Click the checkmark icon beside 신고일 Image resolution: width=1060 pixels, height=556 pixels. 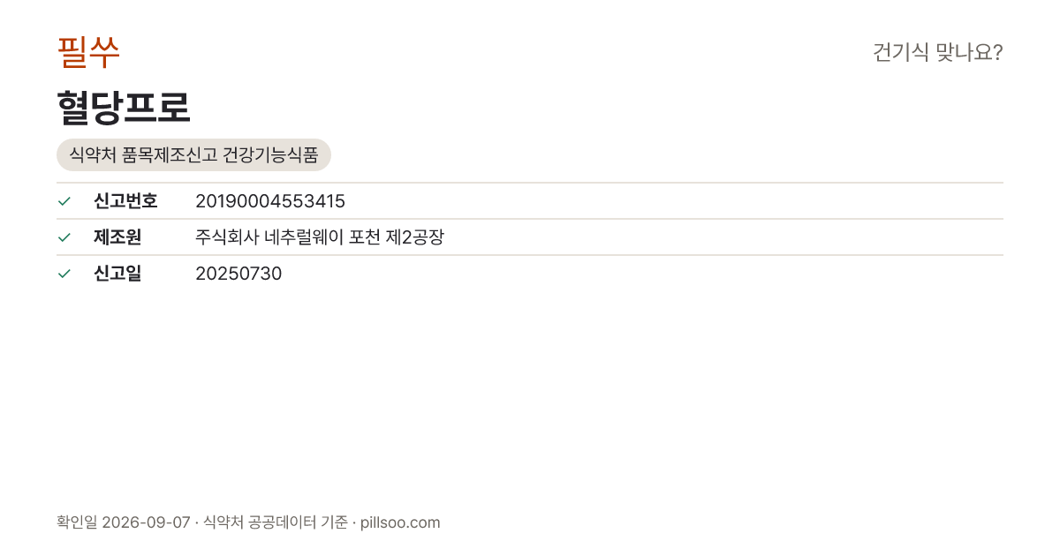(x=64, y=274)
